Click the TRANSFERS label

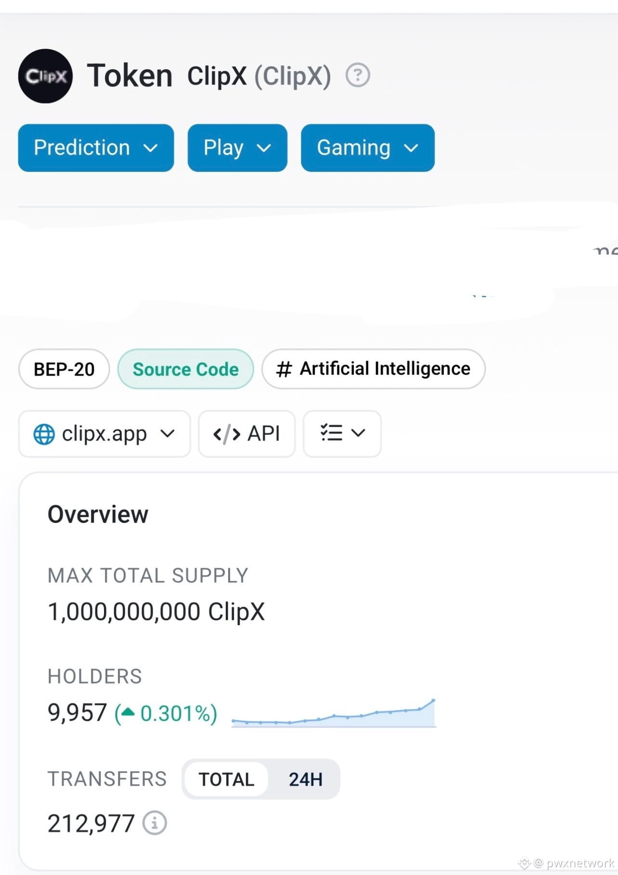coord(107,779)
